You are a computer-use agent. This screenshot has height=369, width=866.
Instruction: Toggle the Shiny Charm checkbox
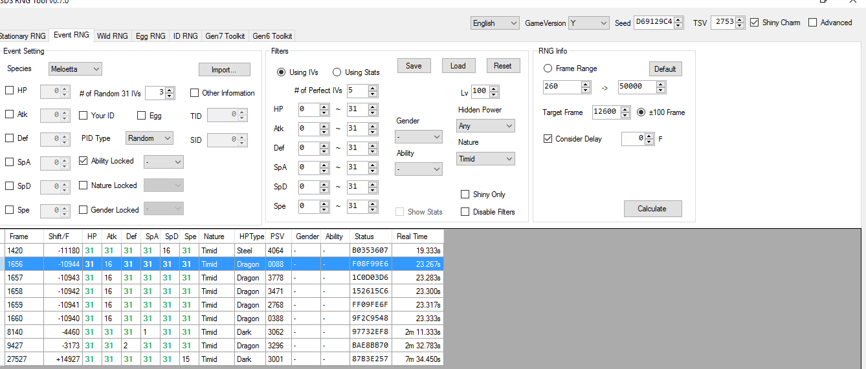(x=755, y=23)
